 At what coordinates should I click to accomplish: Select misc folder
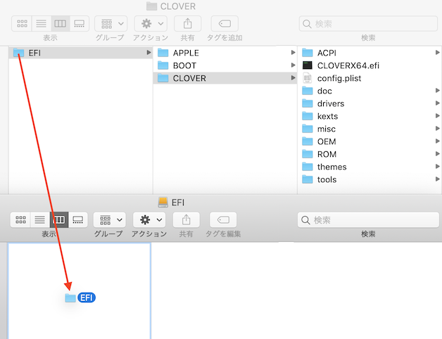click(x=370, y=129)
